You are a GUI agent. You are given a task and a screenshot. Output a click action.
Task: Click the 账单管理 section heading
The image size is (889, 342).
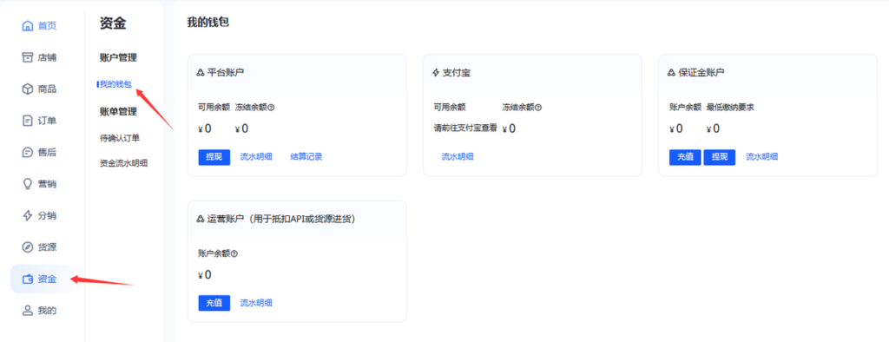[118, 112]
